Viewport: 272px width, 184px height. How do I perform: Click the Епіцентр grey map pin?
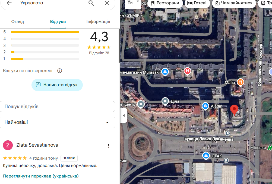click(x=141, y=104)
